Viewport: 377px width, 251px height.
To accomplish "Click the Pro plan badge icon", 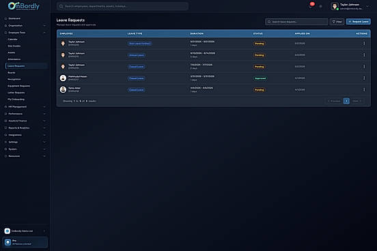I will [x=8, y=242].
